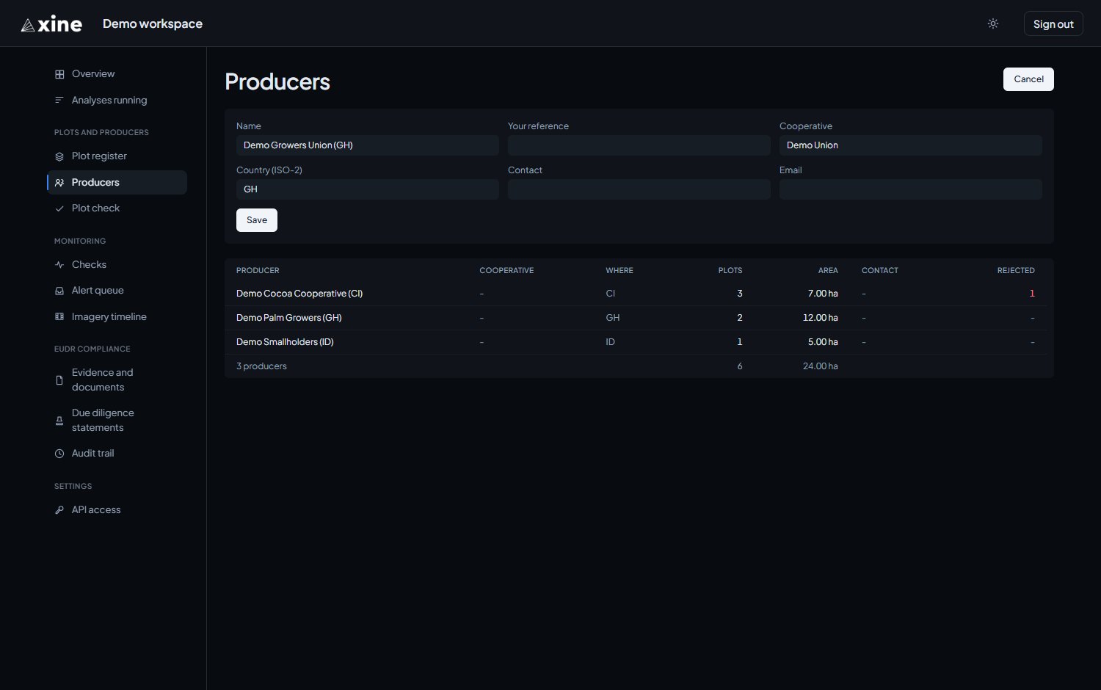Click the Plot check checkmark icon
Screen dimensions: 1101x690
[59, 208]
